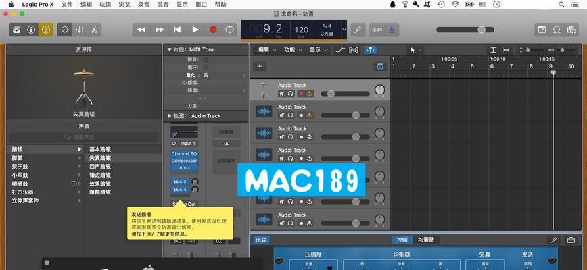Open the Loop Browser icon

click(x=557, y=30)
